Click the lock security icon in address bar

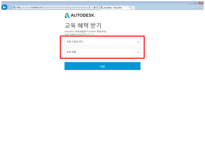pyautogui.click(x=95, y=7)
